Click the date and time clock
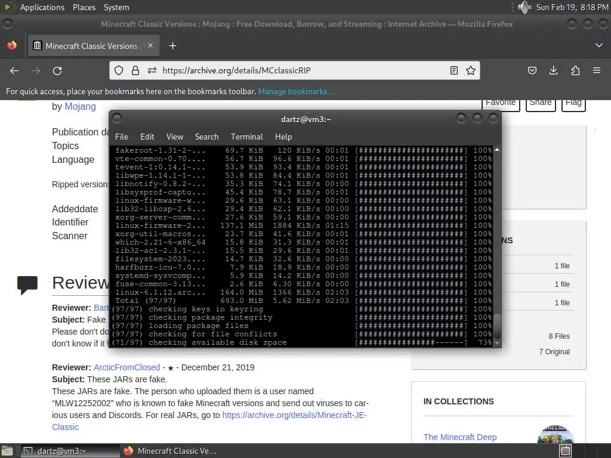This screenshot has height=458, width=611. tap(572, 7)
